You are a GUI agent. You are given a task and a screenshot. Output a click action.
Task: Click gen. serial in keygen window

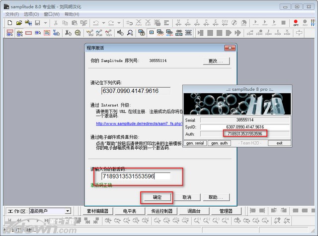point(195,143)
